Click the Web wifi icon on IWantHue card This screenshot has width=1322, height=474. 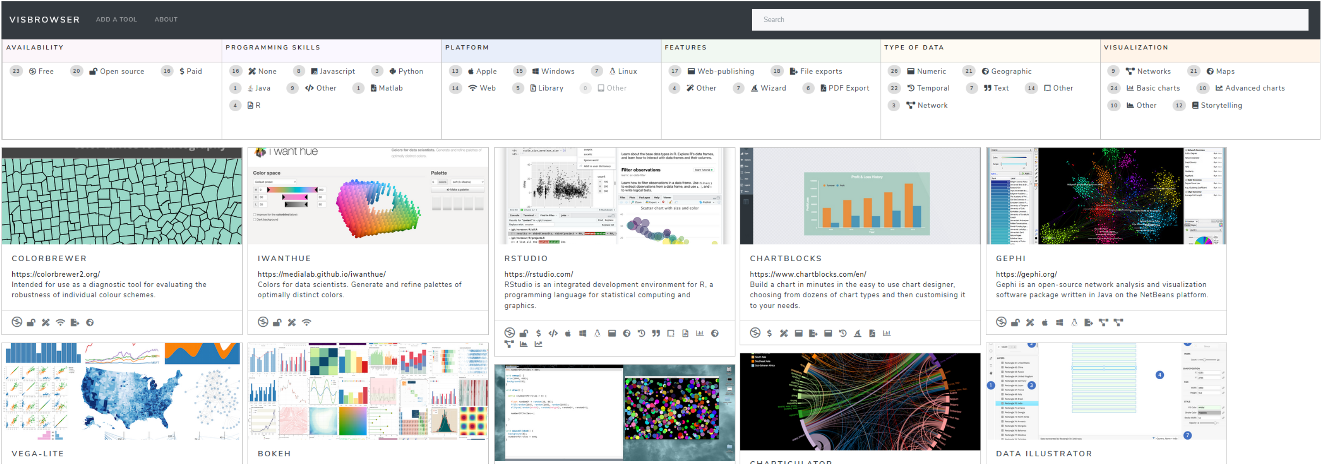(x=306, y=322)
